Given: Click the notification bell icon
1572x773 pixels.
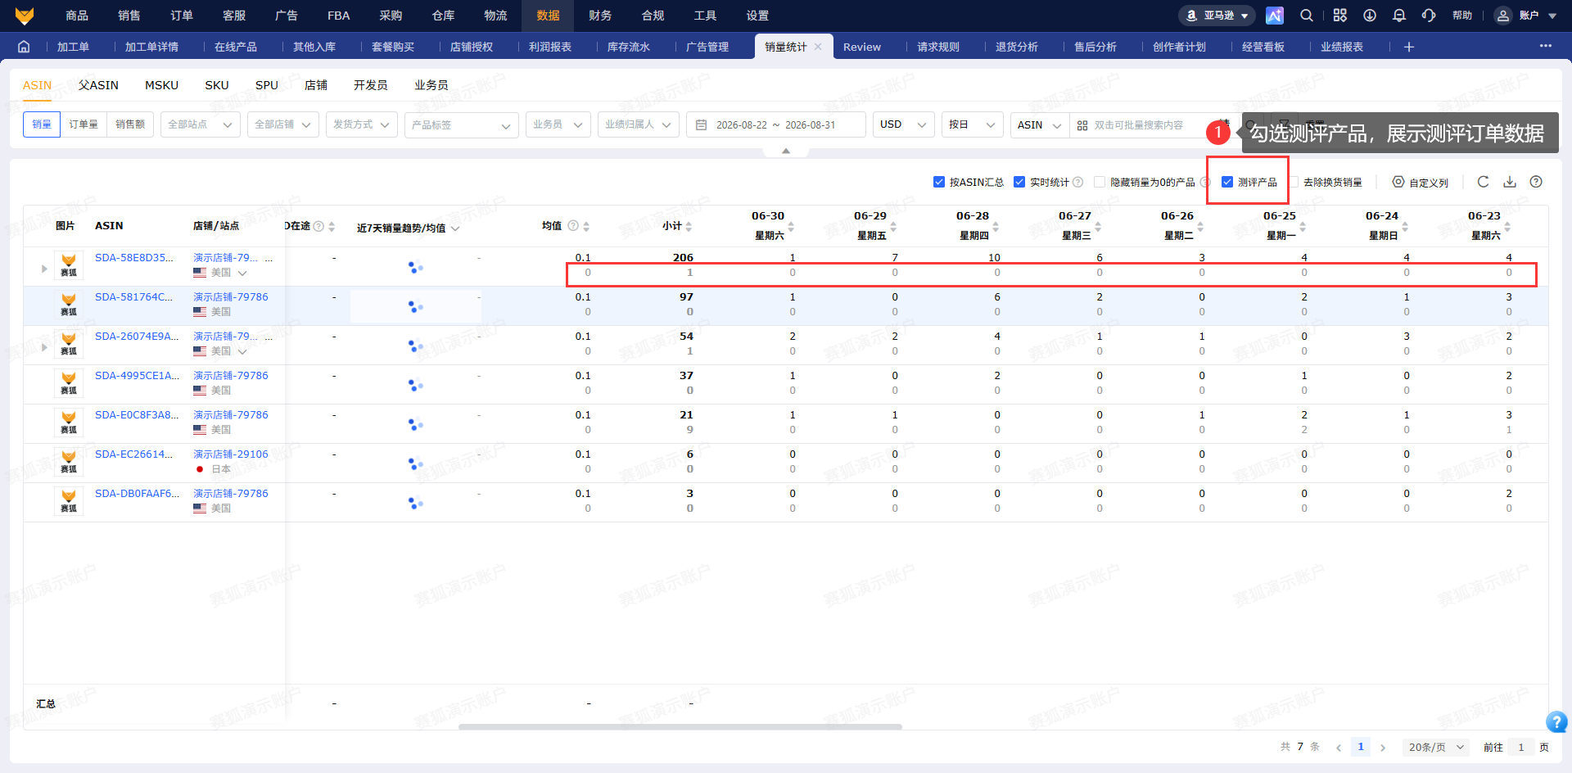Looking at the screenshot, I should 1399,16.
